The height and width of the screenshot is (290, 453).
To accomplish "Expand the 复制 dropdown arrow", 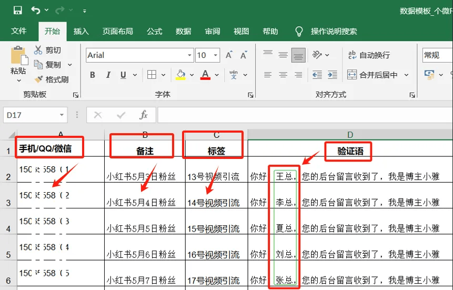I will [69, 65].
